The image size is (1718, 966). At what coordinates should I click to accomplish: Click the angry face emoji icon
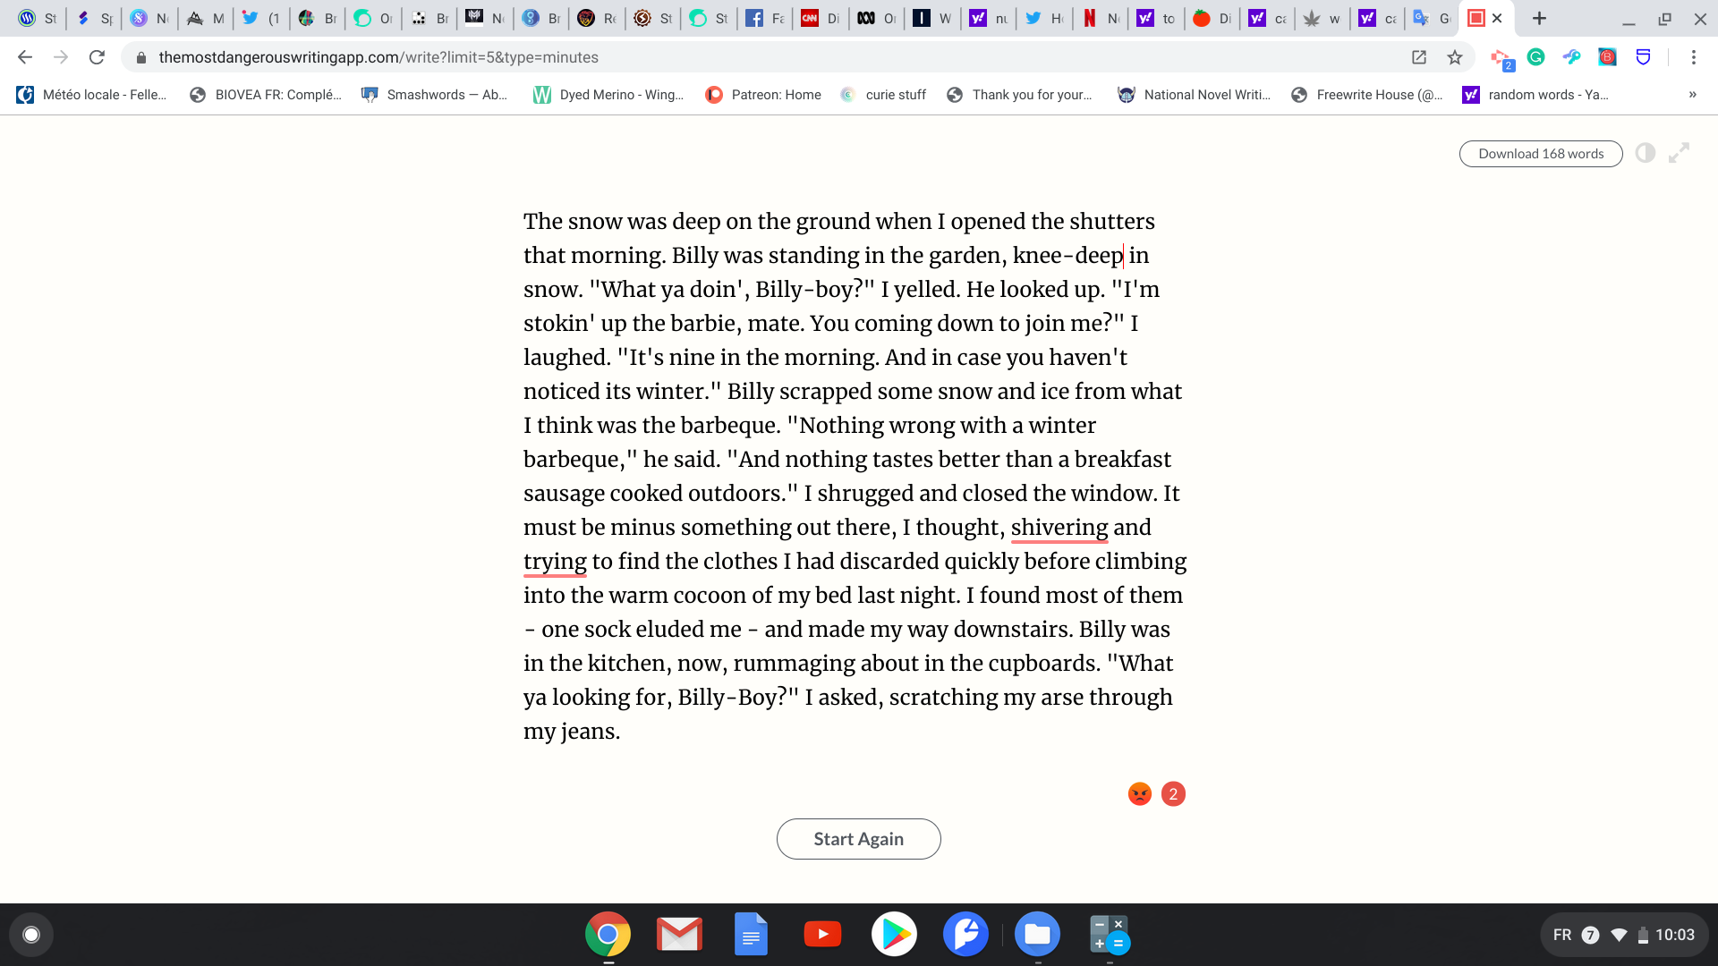click(x=1139, y=794)
